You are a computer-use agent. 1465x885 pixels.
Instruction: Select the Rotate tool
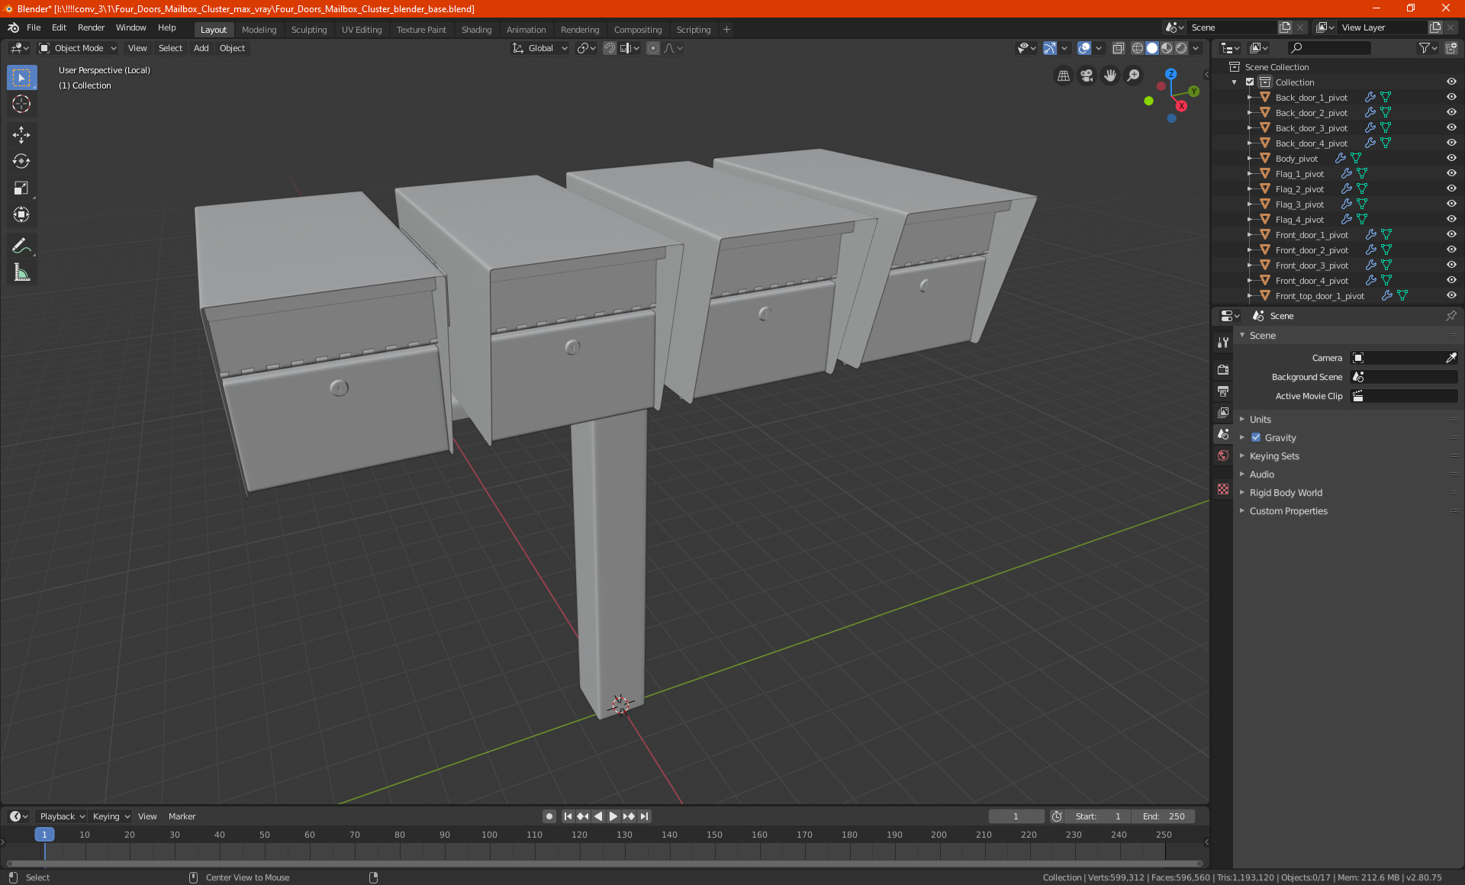tap(21, 162)
